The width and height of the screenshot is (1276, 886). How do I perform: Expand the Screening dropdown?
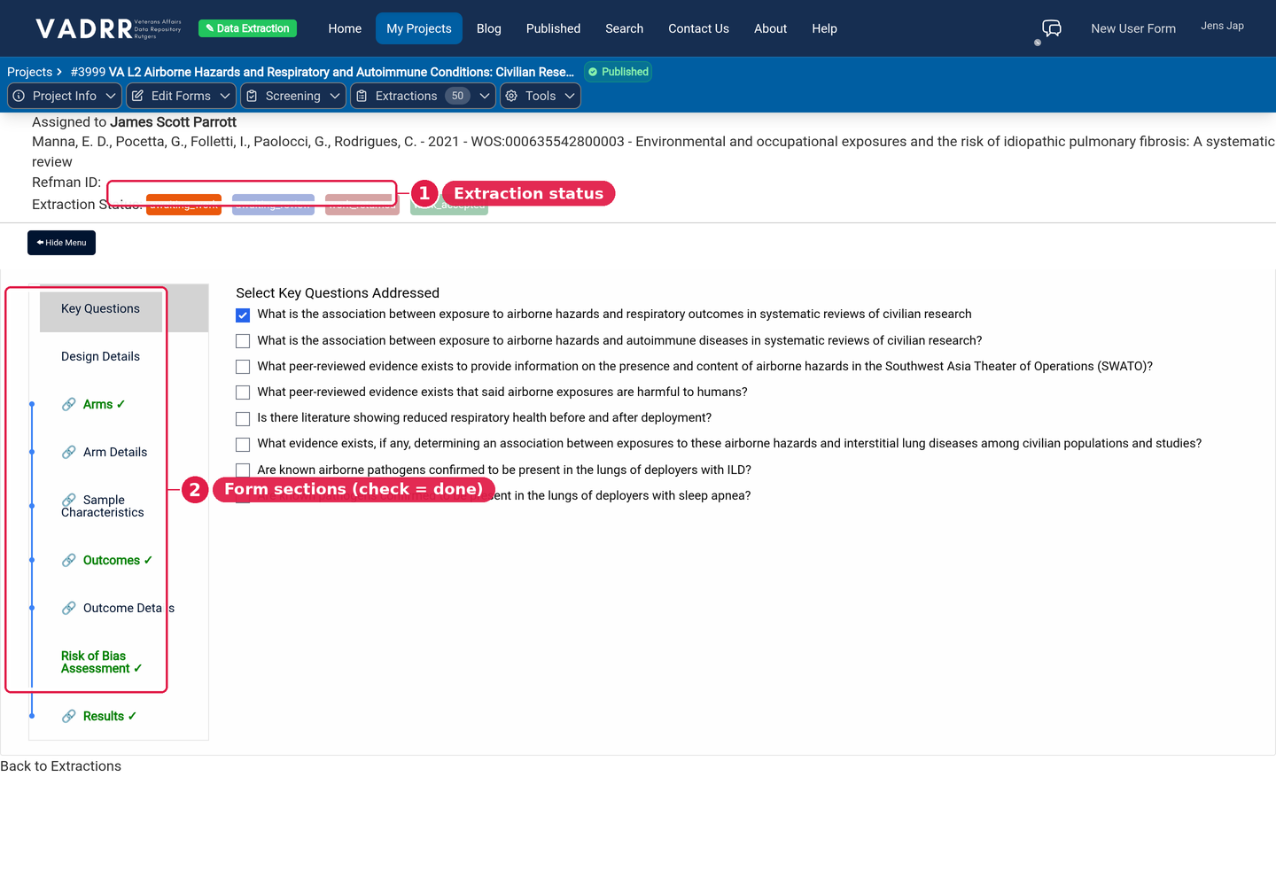[x=292, y=96]
